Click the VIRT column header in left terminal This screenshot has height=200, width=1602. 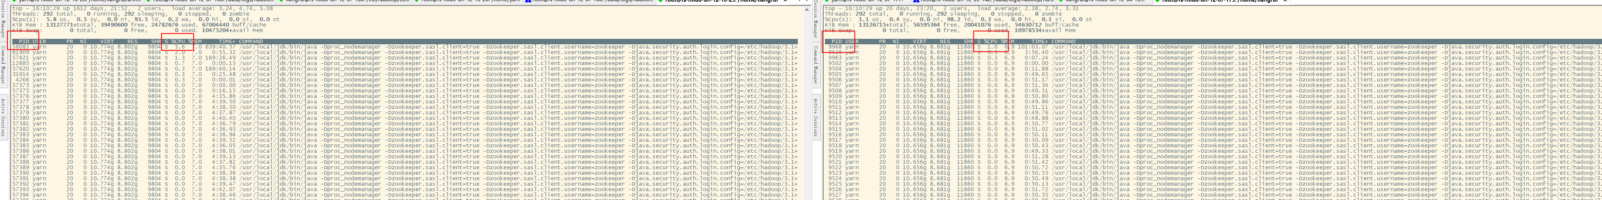pos(107,41)
